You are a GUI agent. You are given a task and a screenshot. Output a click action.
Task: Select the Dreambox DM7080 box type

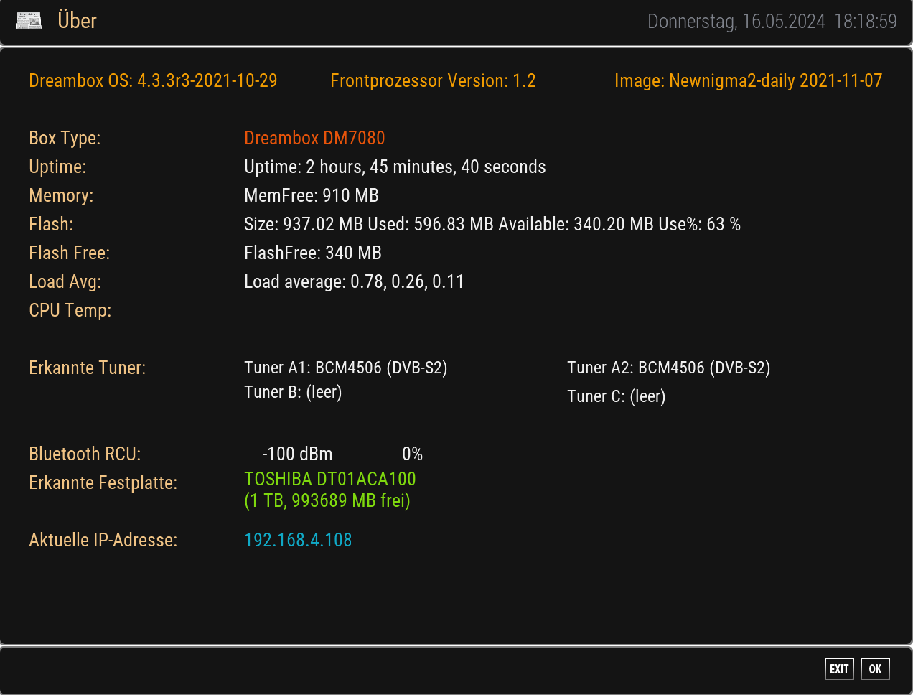pos(314,138)
